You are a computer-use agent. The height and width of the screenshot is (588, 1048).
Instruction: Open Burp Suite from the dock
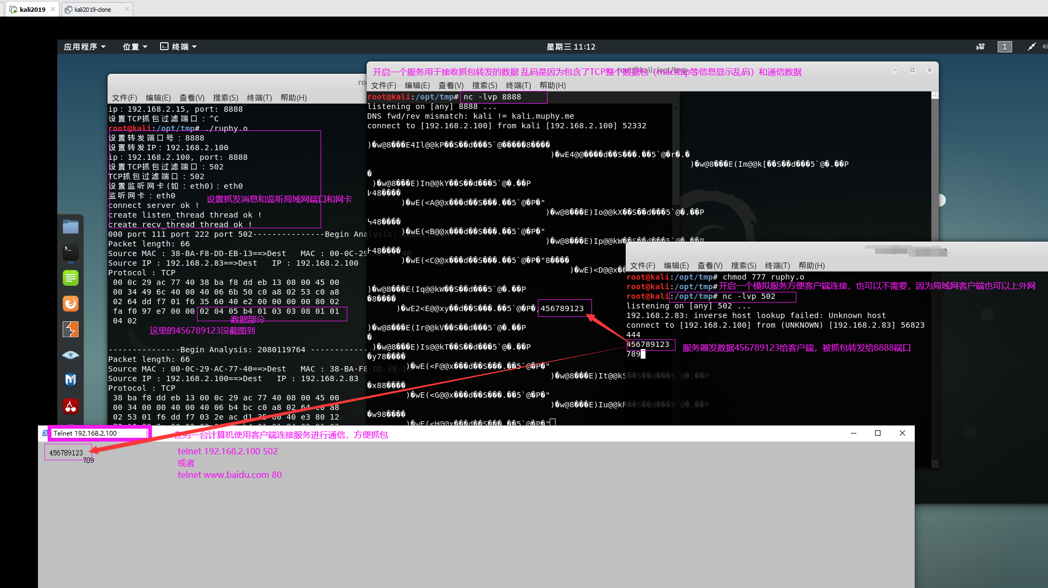coord(71,329)
